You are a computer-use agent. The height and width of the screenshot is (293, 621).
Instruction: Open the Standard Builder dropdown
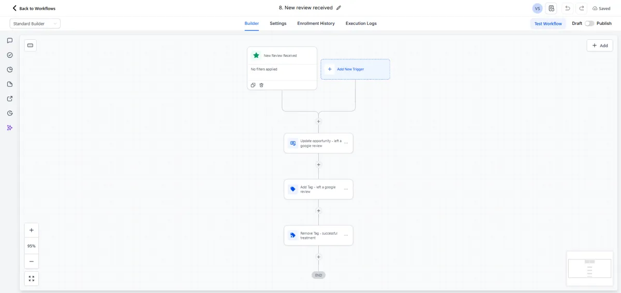pos(35,23)
